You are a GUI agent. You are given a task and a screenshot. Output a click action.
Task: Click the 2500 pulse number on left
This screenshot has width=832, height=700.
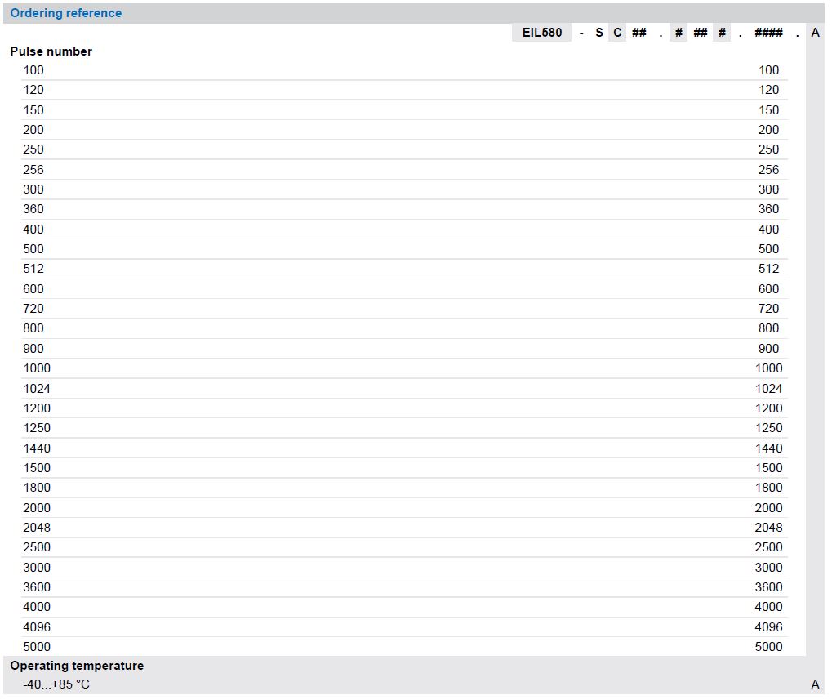coord(37,547)
